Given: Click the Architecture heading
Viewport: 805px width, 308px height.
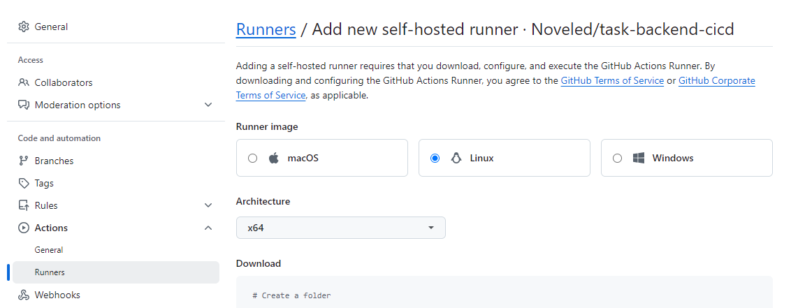Looking at the screenshot, I should pos(263,201).
